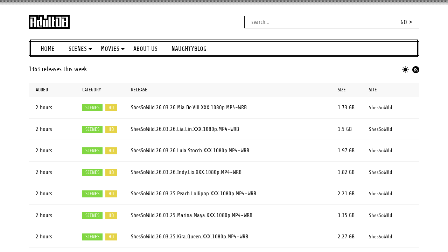Select the 1.82 GB size cell
This screenshot has width=448, height=252.
tap(346, 172)
